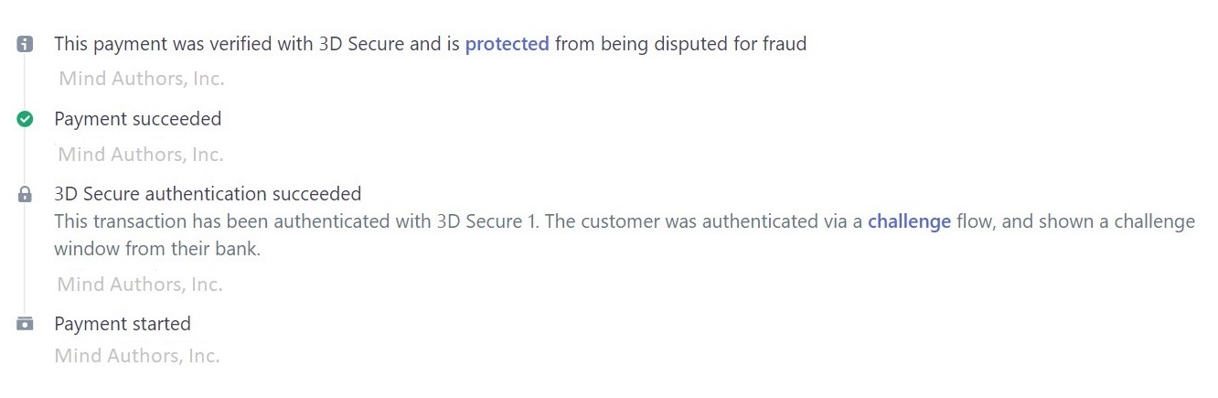Viewport: 1218px width, 398px height.
Task: Click the "window from their bank." text line
Action: [157, 249]
